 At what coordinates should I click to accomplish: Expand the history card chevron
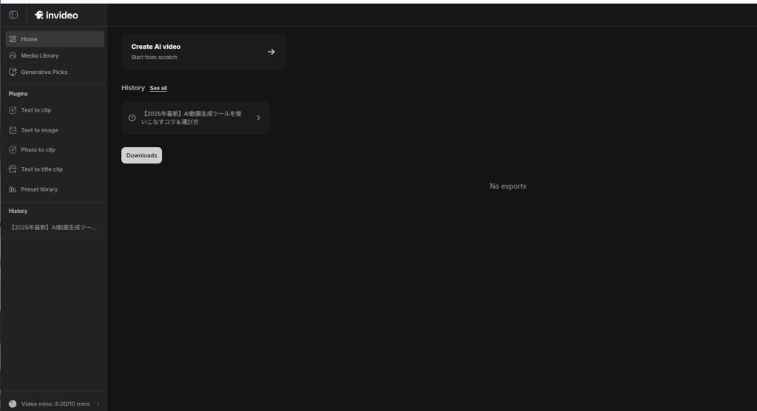tap(259, 118)
